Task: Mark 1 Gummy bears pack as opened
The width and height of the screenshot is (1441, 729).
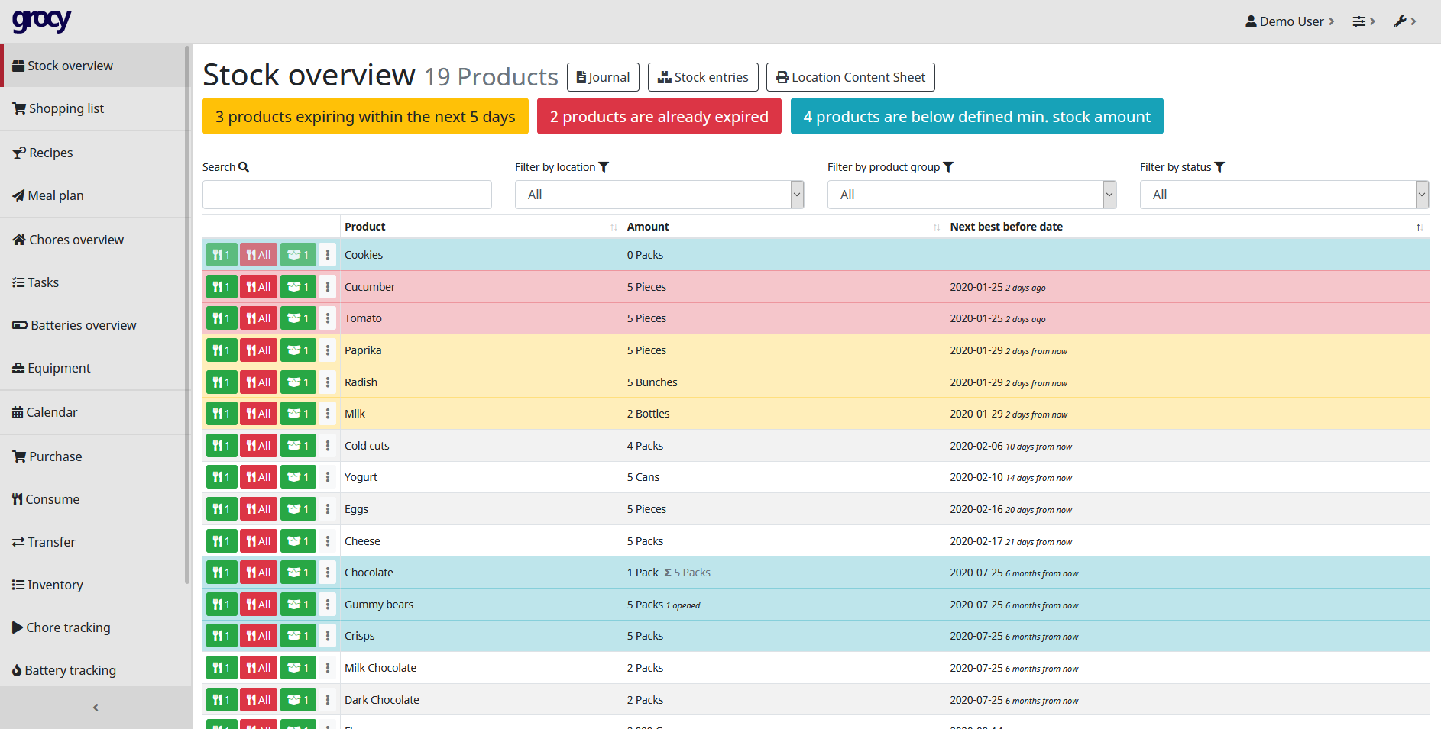Action: (297, 605)
